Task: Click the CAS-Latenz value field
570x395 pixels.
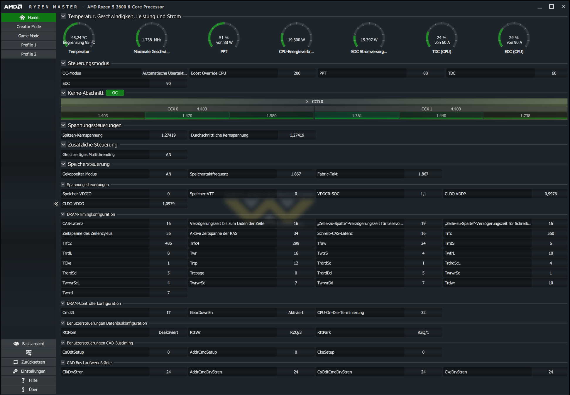Action: click(x=168, y=223)
